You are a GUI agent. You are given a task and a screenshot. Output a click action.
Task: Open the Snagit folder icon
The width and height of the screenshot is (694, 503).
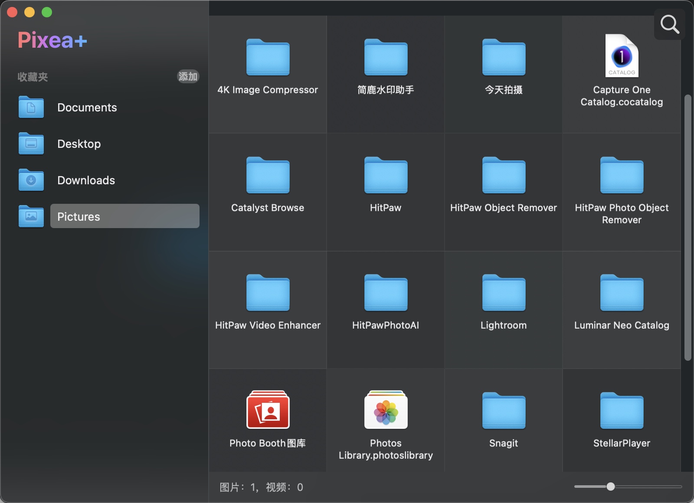(x=504, y=410)
